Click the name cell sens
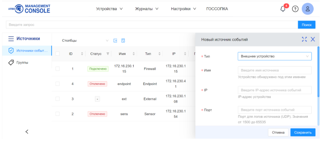Screen dimensions: 320x145 pos(124,114)
